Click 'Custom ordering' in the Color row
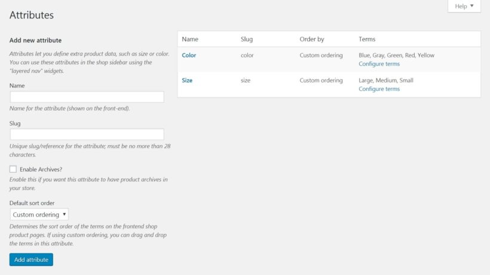The height and width of the screenshot is (275, 490). coord(321,55)
